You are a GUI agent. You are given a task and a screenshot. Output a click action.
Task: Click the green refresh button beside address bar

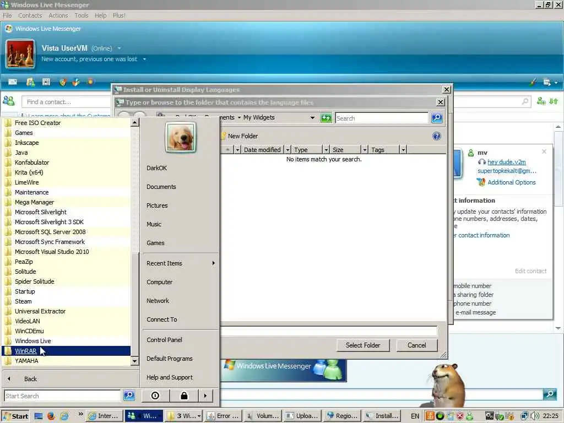[326, 118]
